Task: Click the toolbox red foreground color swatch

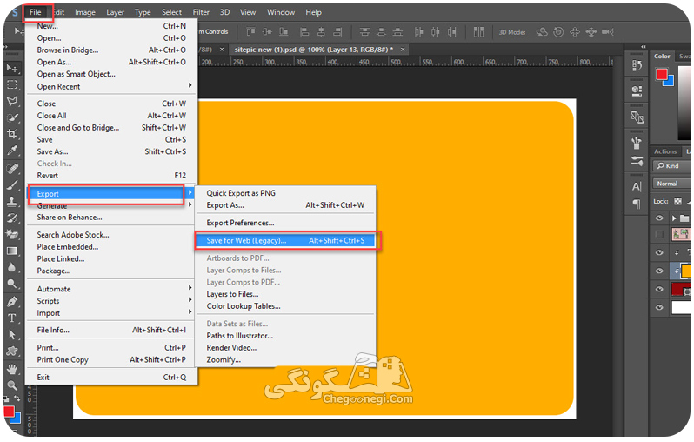Action: click(9, 412)
